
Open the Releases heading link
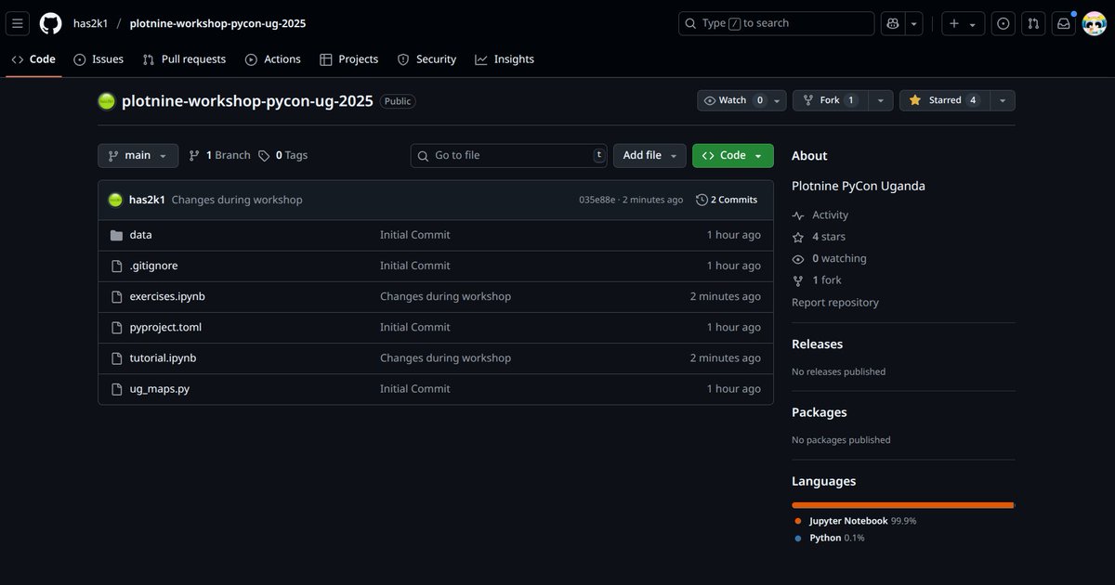[818, 344]
